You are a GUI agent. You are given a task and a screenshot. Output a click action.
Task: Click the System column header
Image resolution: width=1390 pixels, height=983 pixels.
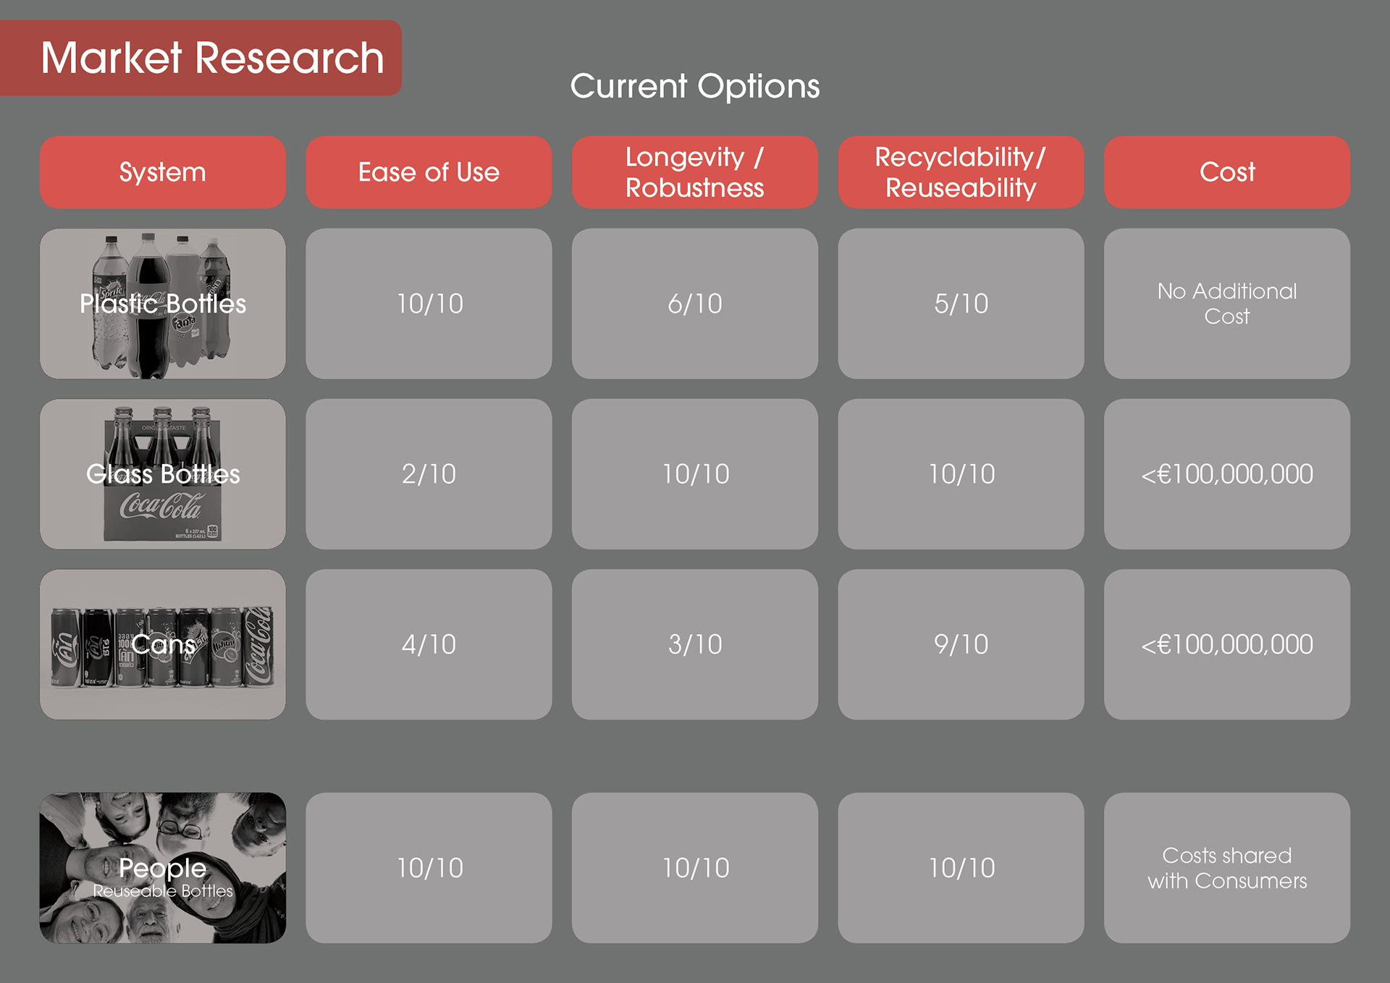[x=163, y=172]
